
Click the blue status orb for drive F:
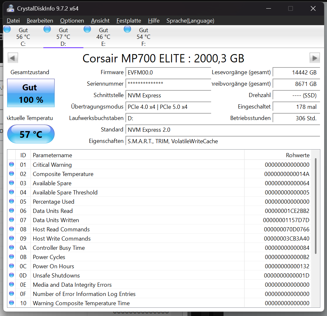point(127,29)
